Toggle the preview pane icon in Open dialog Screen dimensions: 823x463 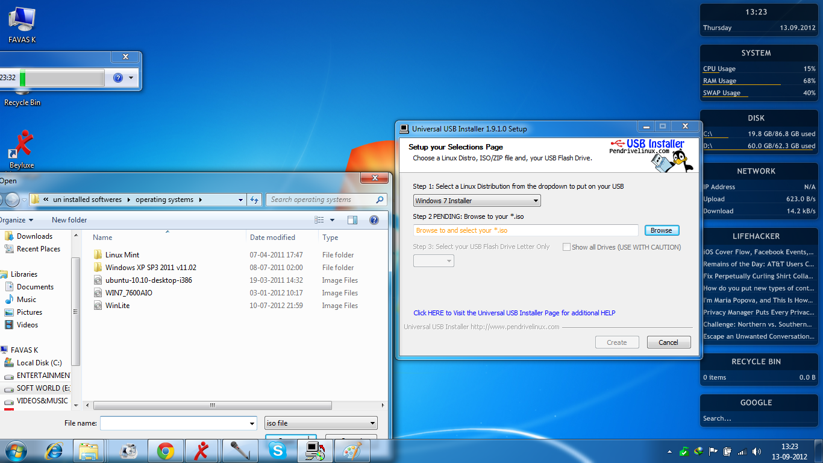tap(352, 220)
